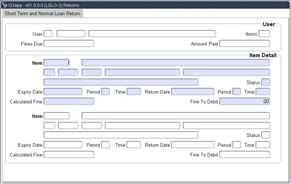Click the white Calculated Fine field in second record
Screen dimensions: 291x184
click(x=69, y=154)
